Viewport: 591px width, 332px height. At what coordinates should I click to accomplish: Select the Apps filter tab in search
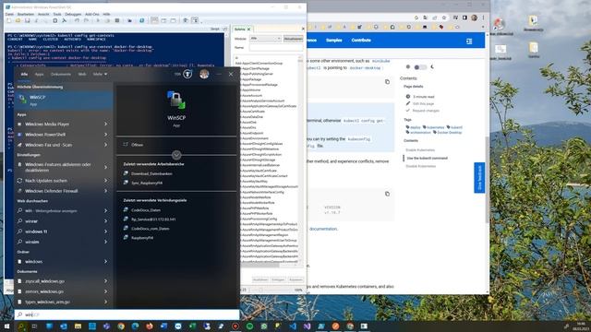click(39, 74)
